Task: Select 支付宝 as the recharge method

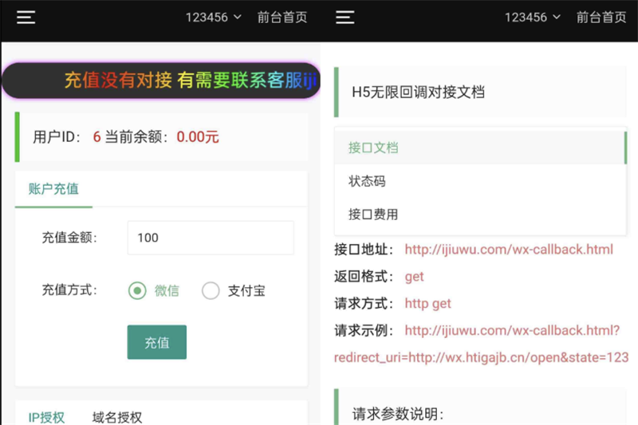Action: [234, 291]
